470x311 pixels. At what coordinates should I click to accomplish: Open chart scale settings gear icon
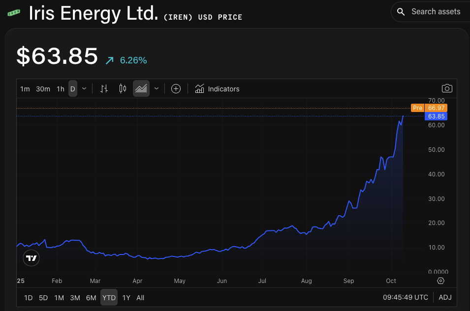(x=440, y=281)
